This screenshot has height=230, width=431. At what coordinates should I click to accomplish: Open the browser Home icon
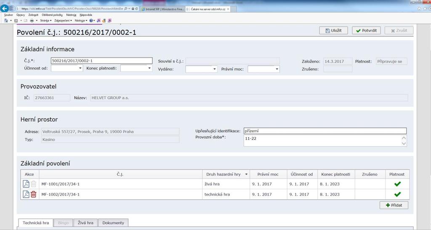(x=419, y=9)
